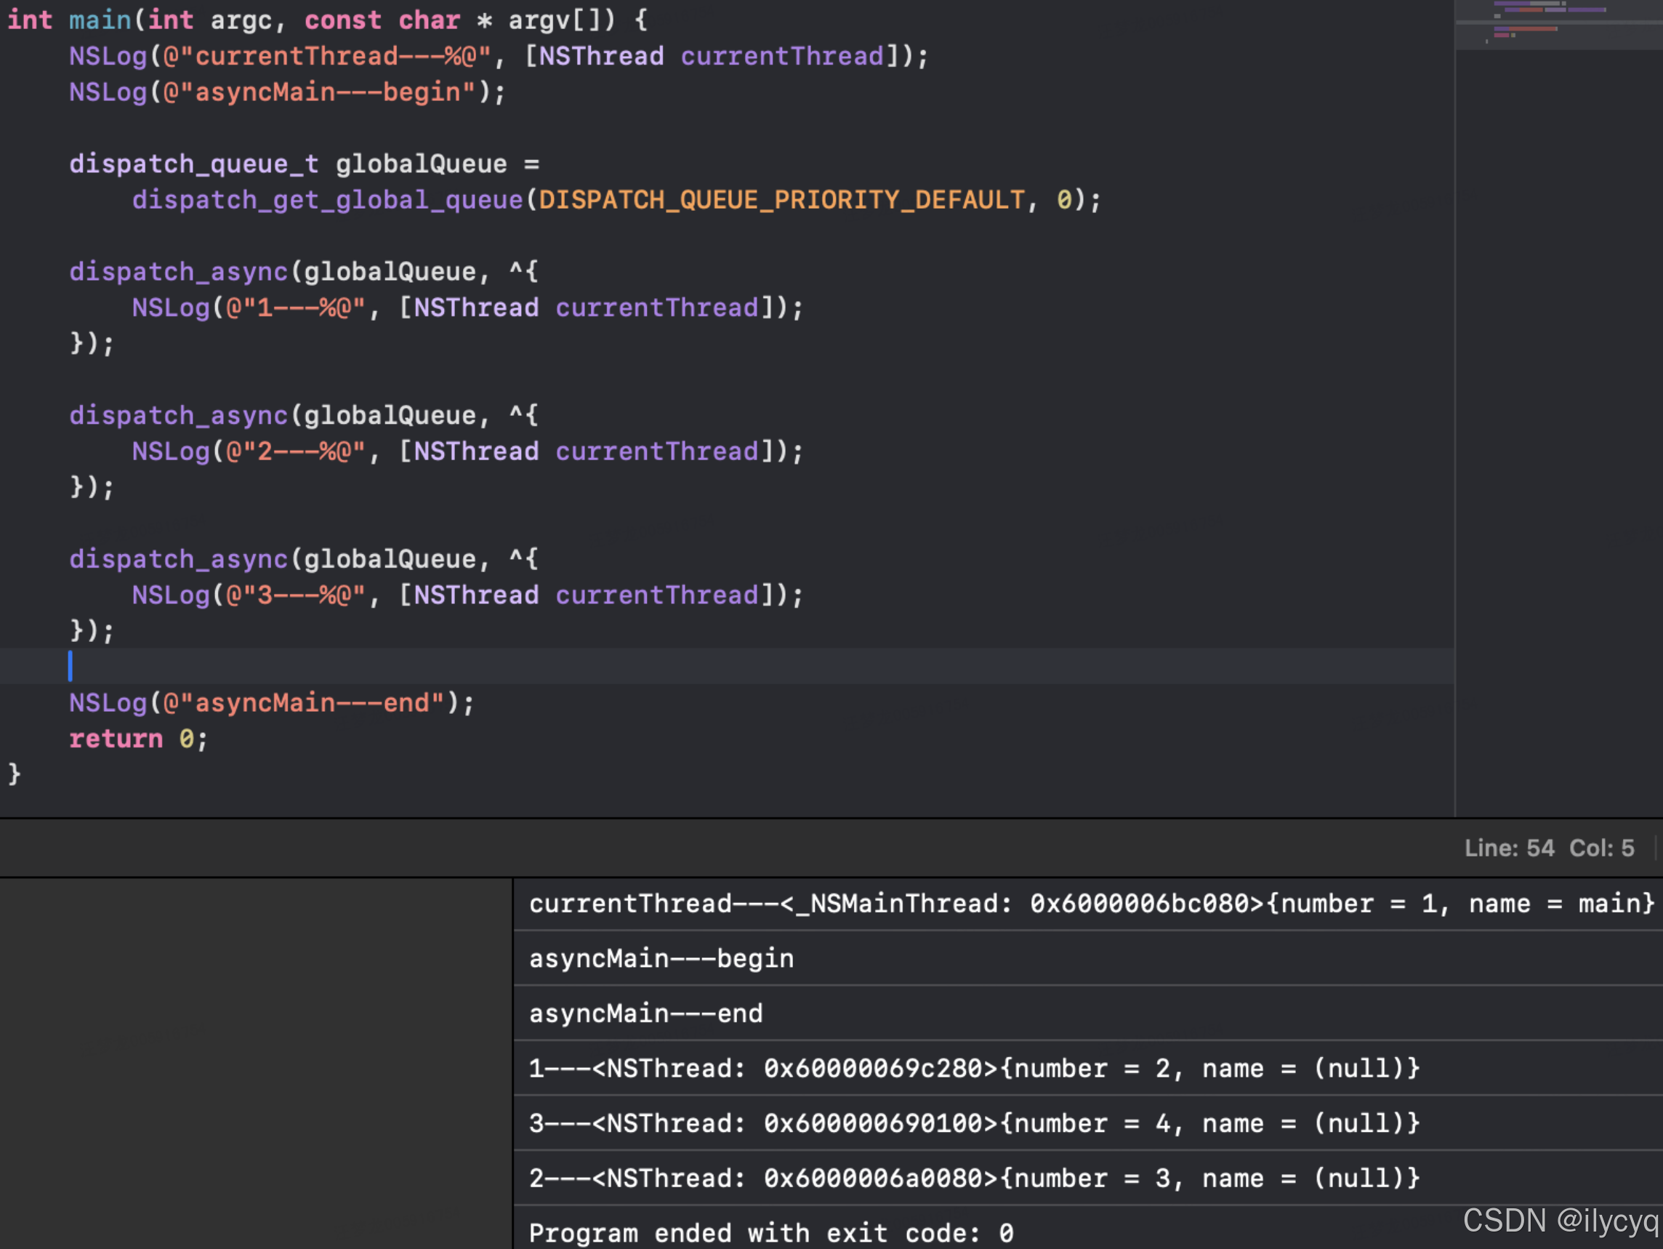The height and width of the screenshot is (1249, 1663).
Task: Click the NSLog asyncMain---begin code line
Action: point(288,92)
